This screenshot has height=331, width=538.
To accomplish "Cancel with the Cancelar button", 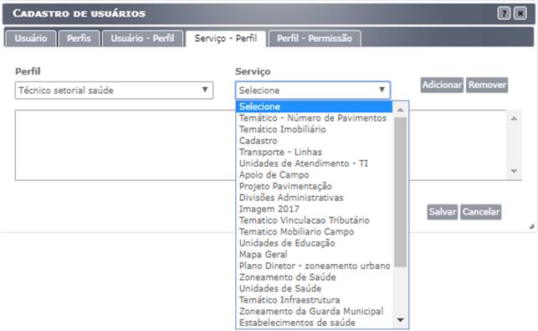I will (x=481, y=212).
